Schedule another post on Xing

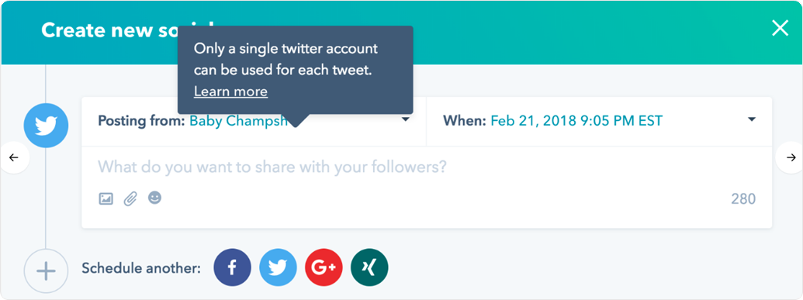(x=369, y=267)
